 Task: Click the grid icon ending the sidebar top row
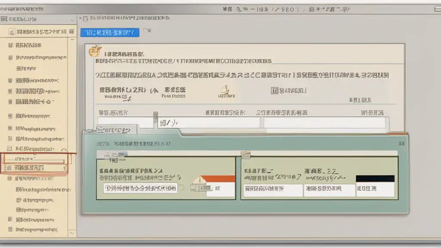pos(71,31)
